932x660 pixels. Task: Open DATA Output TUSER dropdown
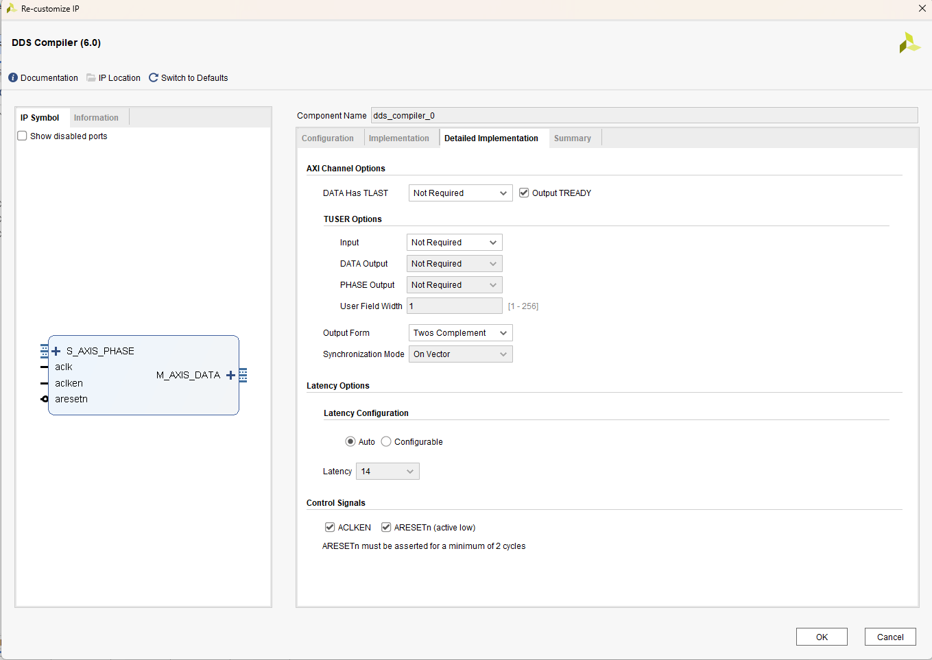tap(455, 264)
